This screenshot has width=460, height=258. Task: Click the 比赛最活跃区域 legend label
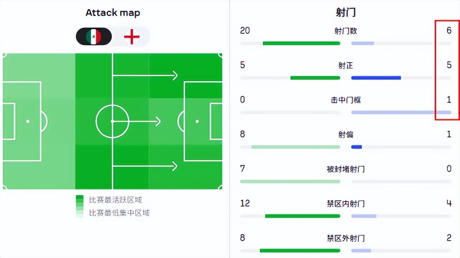click(x=116, y=200)
